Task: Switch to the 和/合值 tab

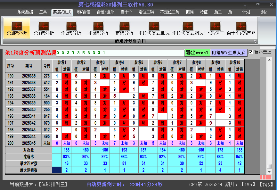Action: click(84, 12)
